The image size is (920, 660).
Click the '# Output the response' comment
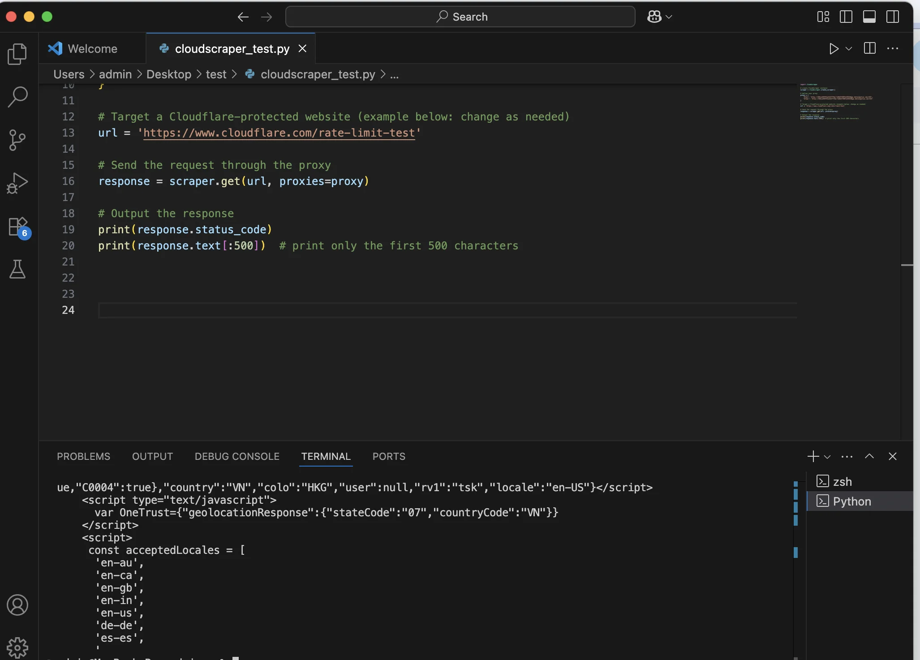click(x=166, y=214)
